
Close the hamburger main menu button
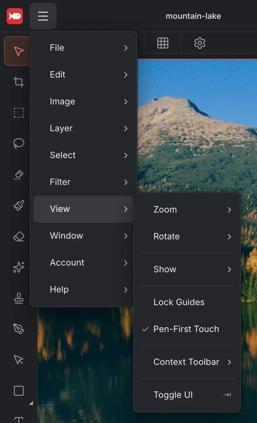[43, 16]
